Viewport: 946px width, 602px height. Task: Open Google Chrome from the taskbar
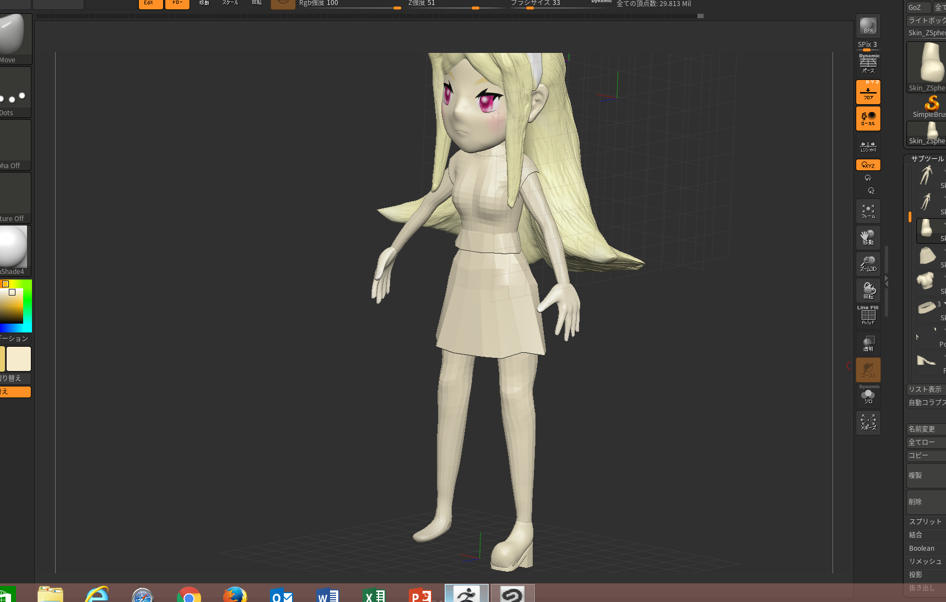[189, 594]
